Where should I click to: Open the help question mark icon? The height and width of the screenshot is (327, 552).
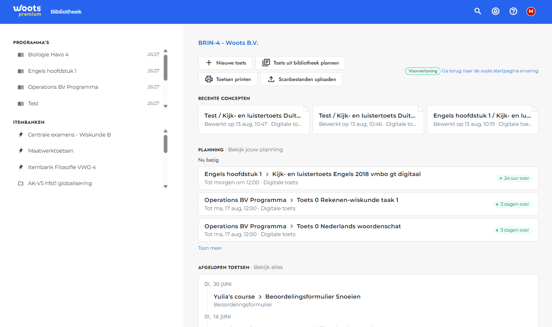513,12
